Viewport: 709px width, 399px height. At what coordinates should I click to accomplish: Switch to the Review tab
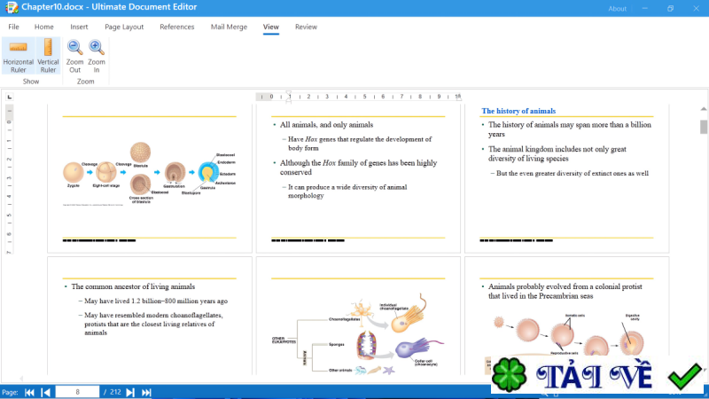(x=306, y=27)
